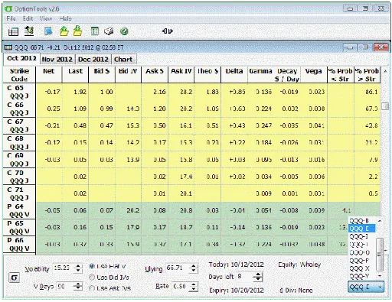Click the blue document toolbar icon
Screen dimensions: 392x302
tap(48, 31)
